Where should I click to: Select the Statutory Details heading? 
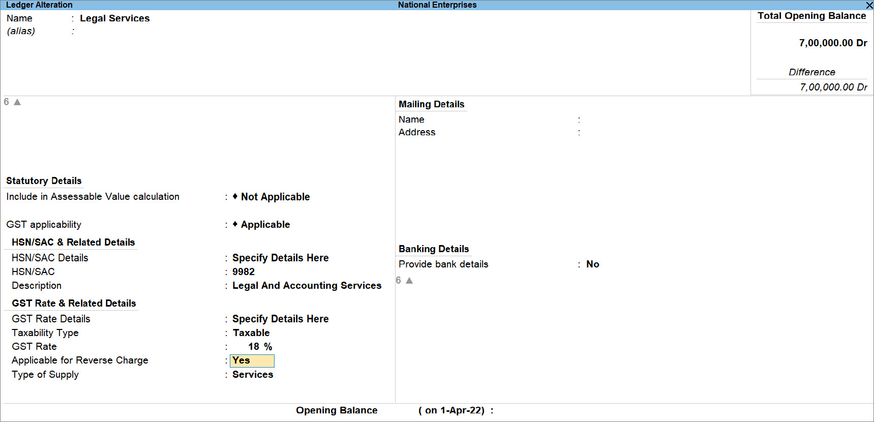(x=44, y=181)
